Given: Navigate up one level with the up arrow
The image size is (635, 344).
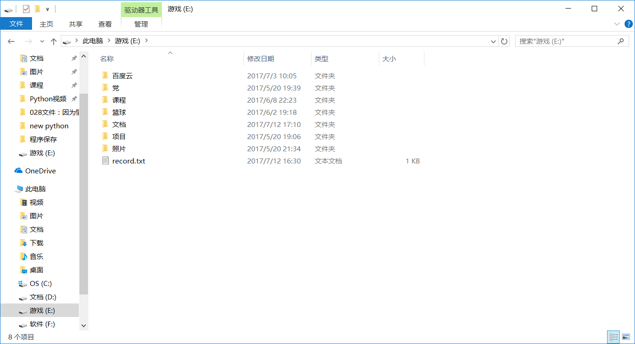Looking at the screenshot, I should point(54,41).
